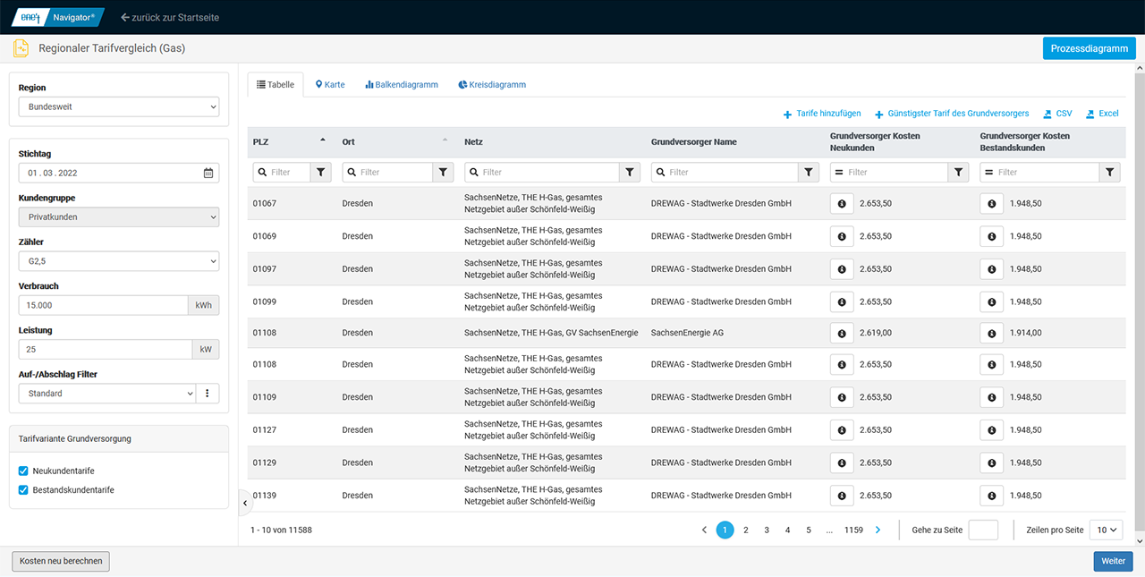Click Kosten neu berechnen button

[61, 562]
